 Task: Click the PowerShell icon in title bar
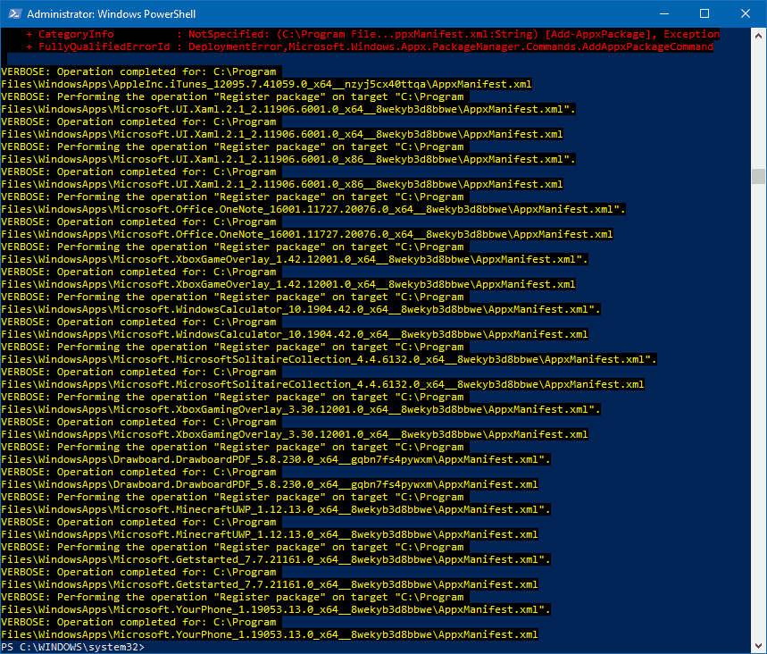click(13, 13)
